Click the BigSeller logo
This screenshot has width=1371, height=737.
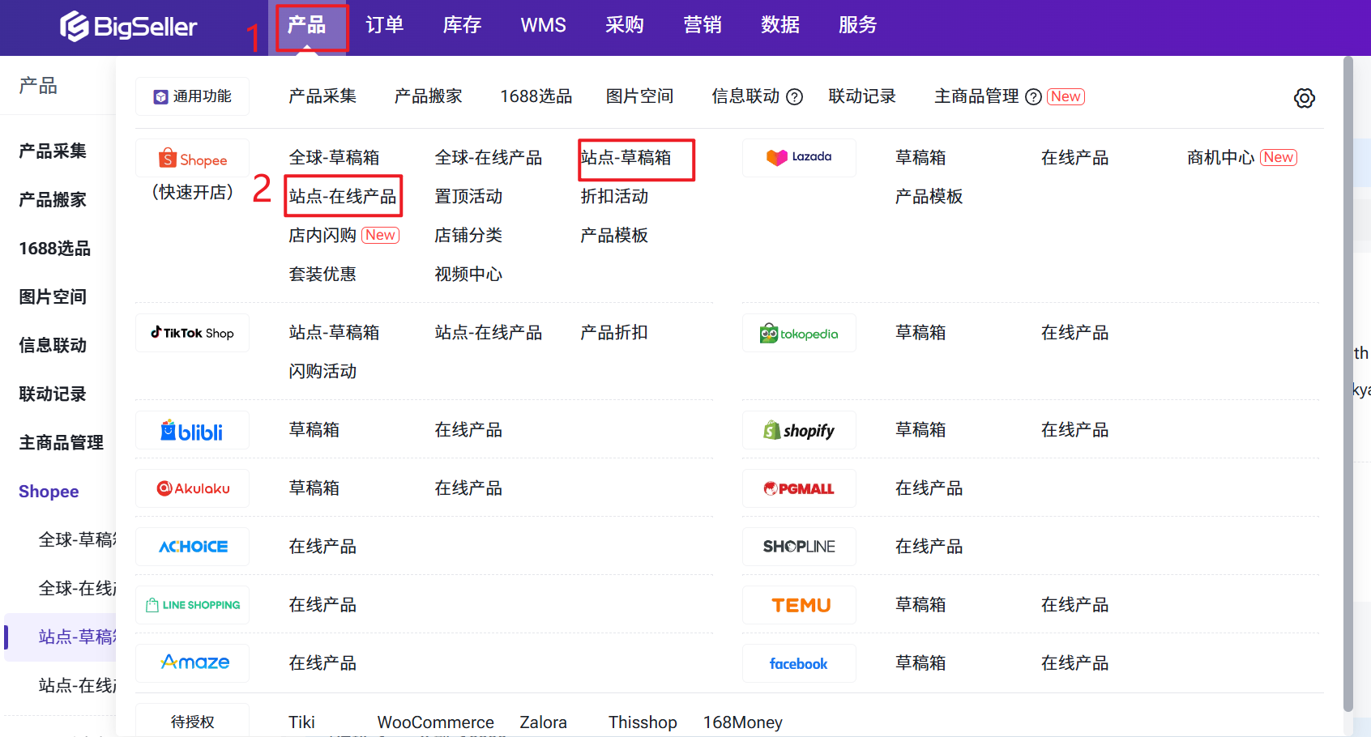click(x=128, y=26)
